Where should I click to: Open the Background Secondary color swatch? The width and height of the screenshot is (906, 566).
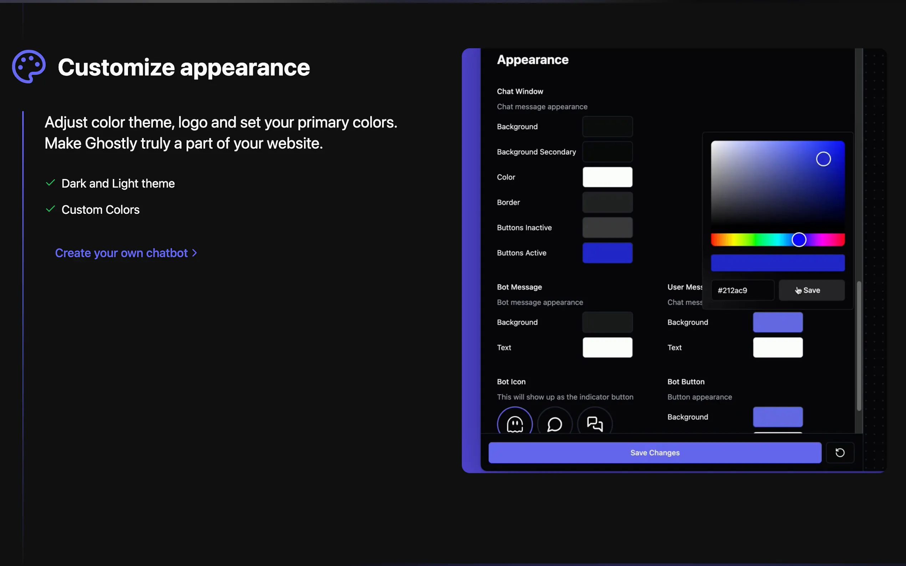(607, 151)
